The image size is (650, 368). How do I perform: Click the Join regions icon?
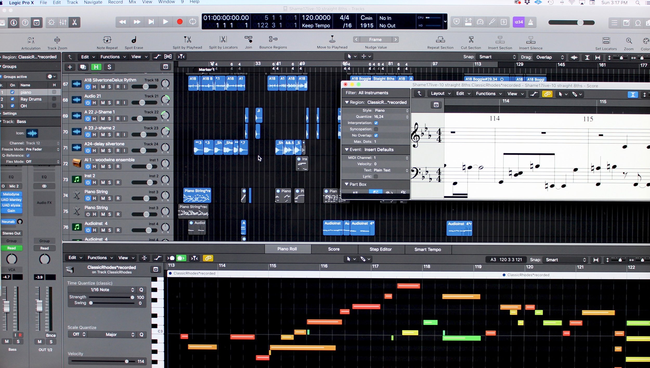248,39
